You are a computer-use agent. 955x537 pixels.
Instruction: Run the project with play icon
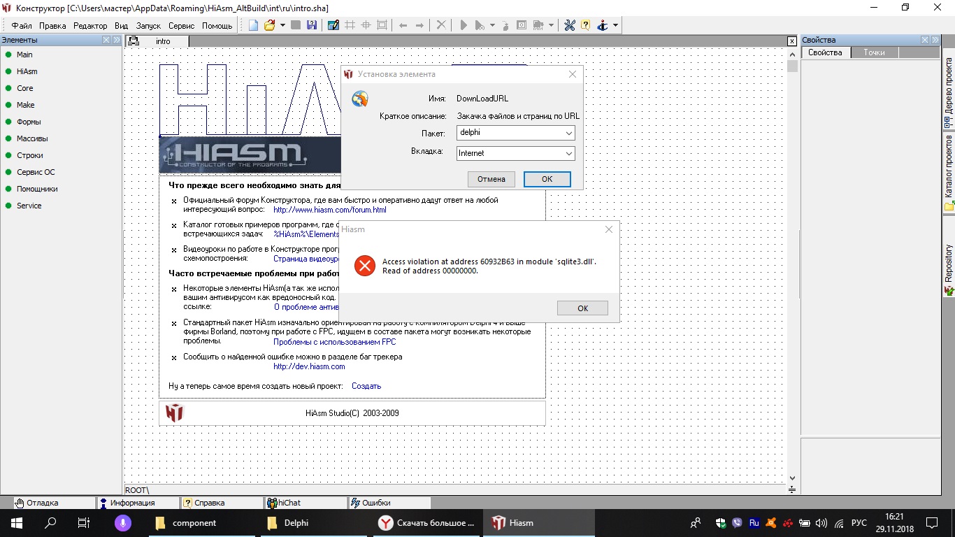463,25
